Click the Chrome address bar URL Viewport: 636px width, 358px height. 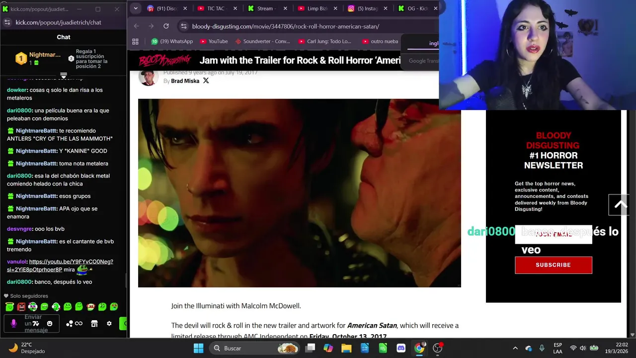(285, 26)
